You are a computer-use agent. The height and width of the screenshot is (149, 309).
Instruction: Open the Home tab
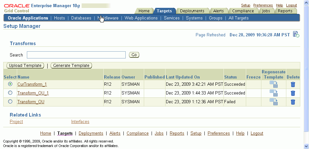144,11
